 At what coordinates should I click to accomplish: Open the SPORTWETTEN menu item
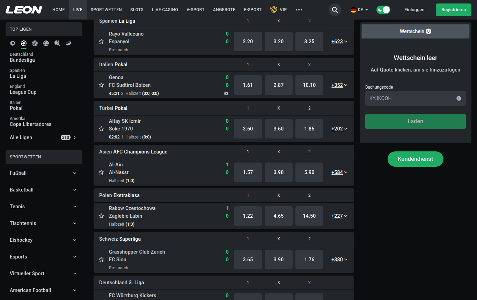[x=106, y=10]
